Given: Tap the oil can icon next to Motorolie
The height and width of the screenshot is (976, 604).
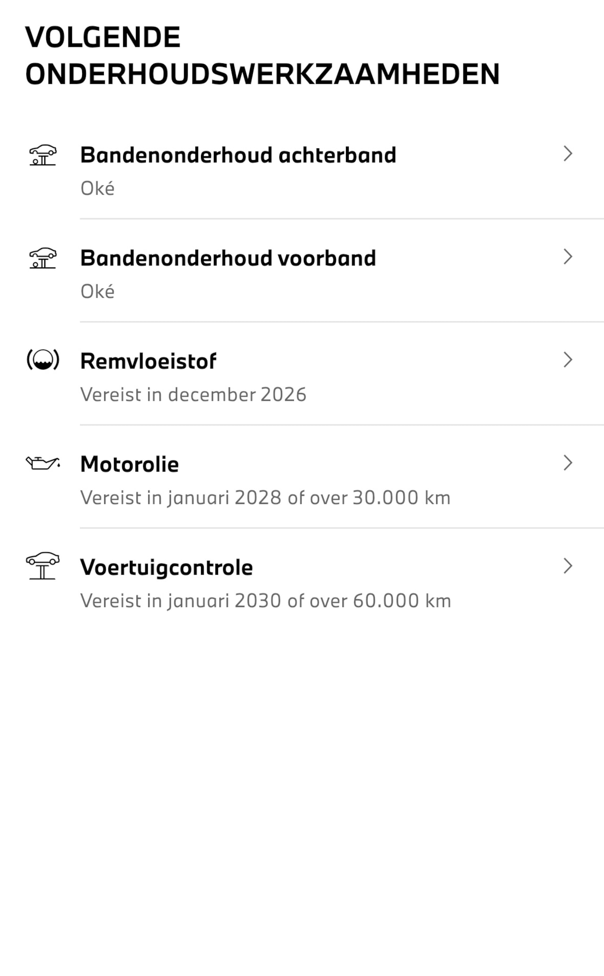Looking at the screenshot, I should click(x=43, y=463).
